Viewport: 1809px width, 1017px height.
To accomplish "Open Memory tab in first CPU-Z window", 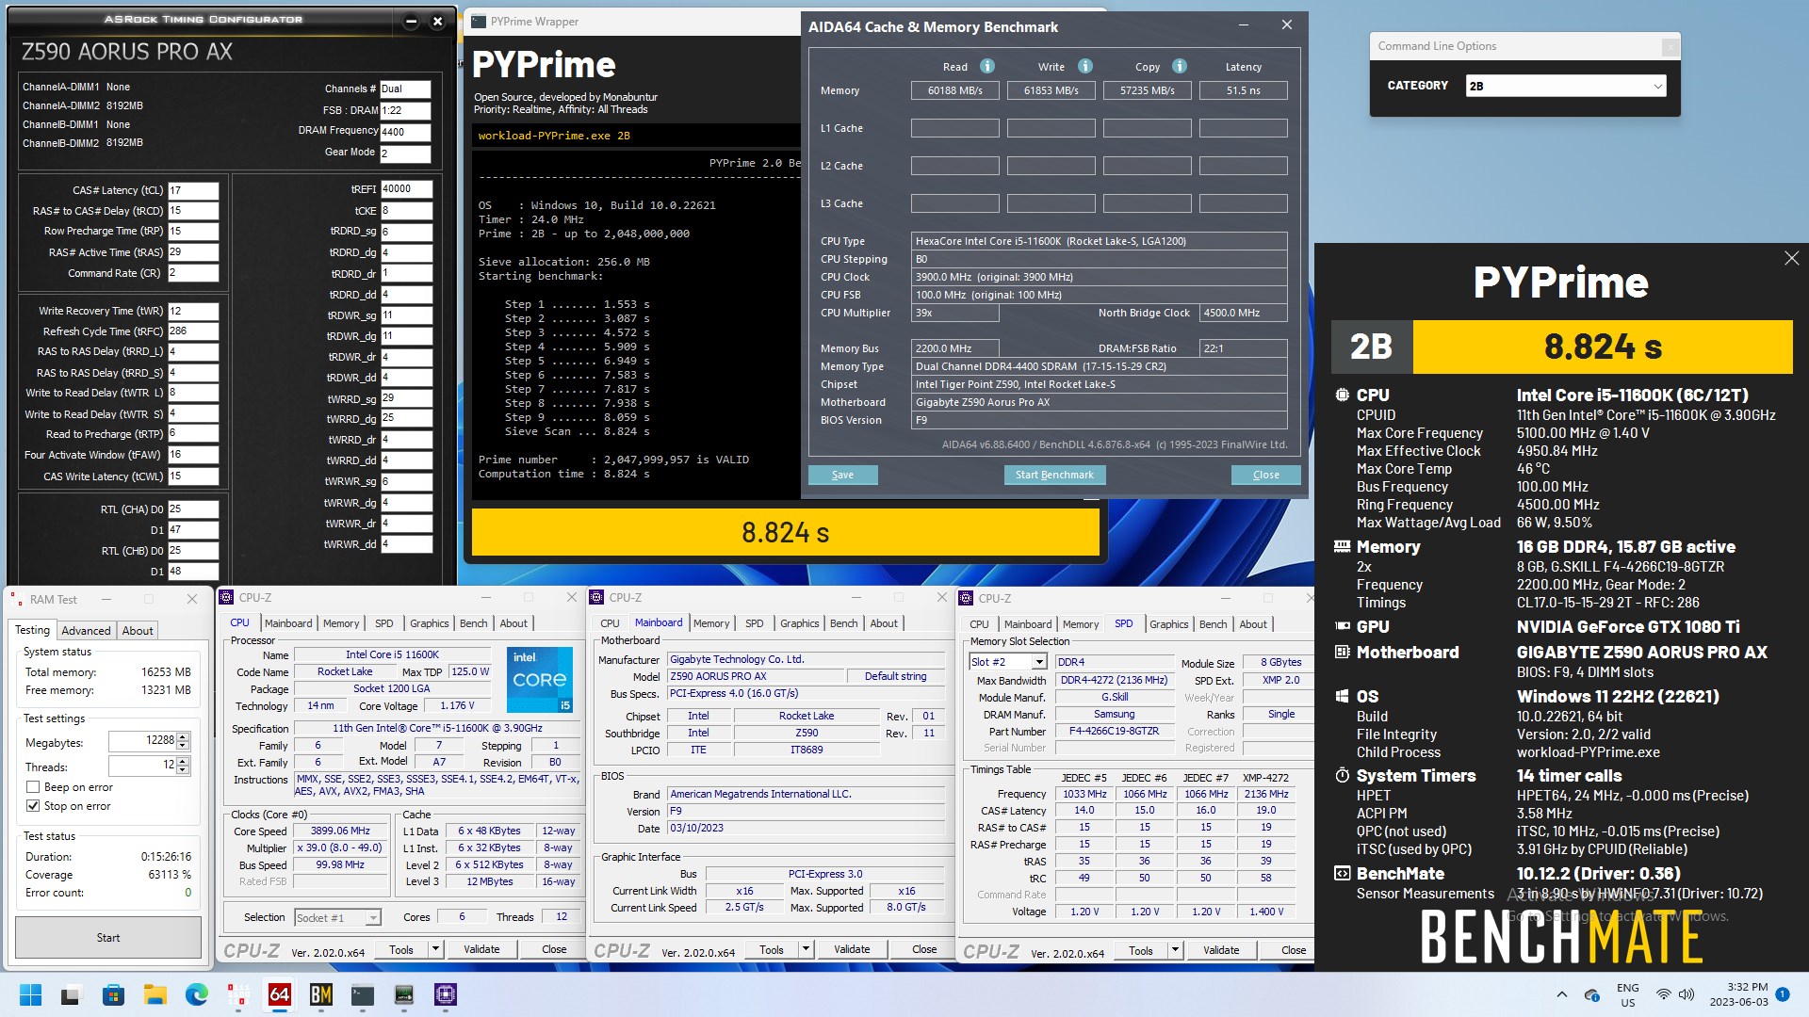I will click(x=340, y=623).
